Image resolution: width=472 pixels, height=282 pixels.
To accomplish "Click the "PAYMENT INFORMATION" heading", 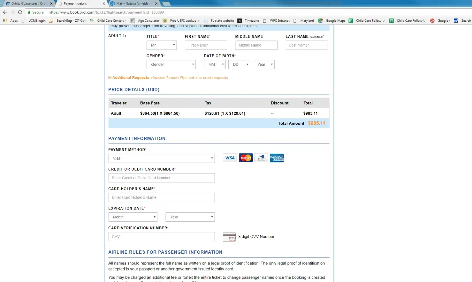I will 137,138.
